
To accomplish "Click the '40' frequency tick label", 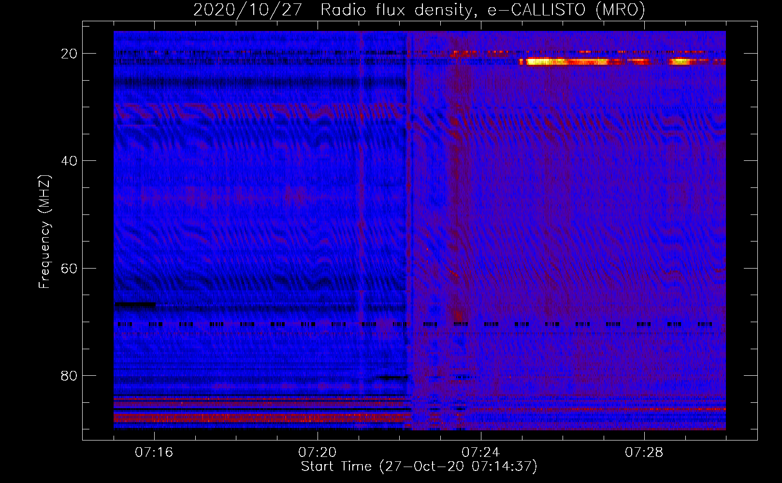I will point(70,161).
